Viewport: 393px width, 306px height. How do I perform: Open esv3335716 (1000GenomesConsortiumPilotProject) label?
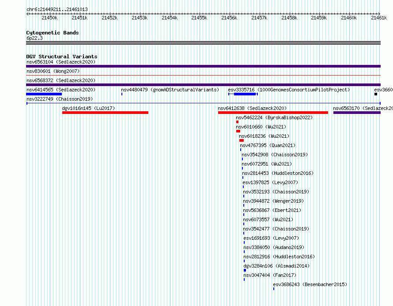[289, 90]
